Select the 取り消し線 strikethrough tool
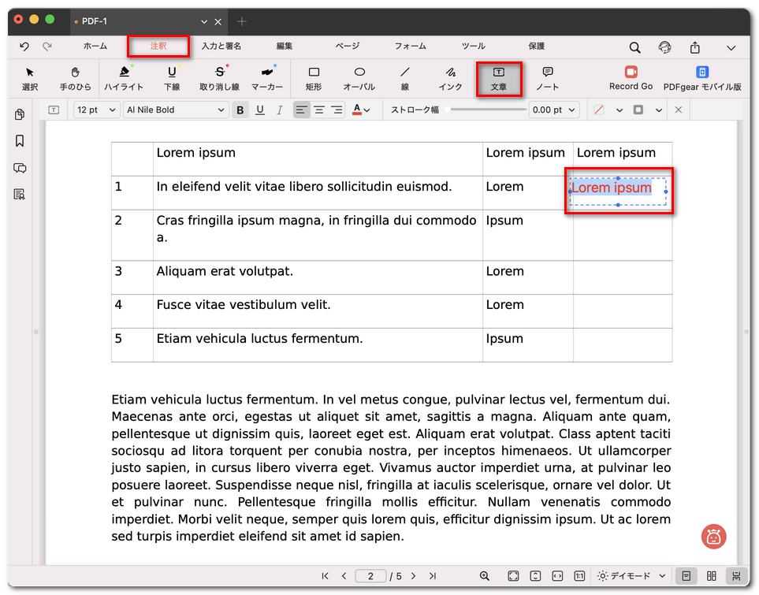Screen dimensions: 759x595 pyautogui.click(x=219, y=77)
